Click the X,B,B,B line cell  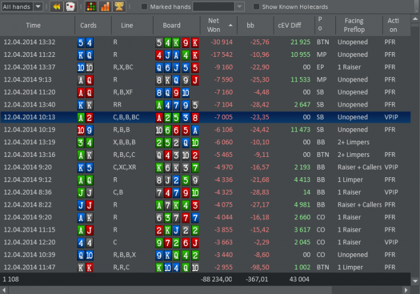click(124, 142)
